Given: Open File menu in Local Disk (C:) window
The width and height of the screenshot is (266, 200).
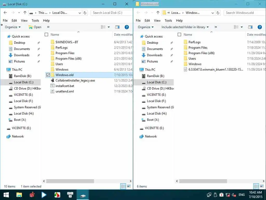Looking at the screenshot, I should point(5,21).
